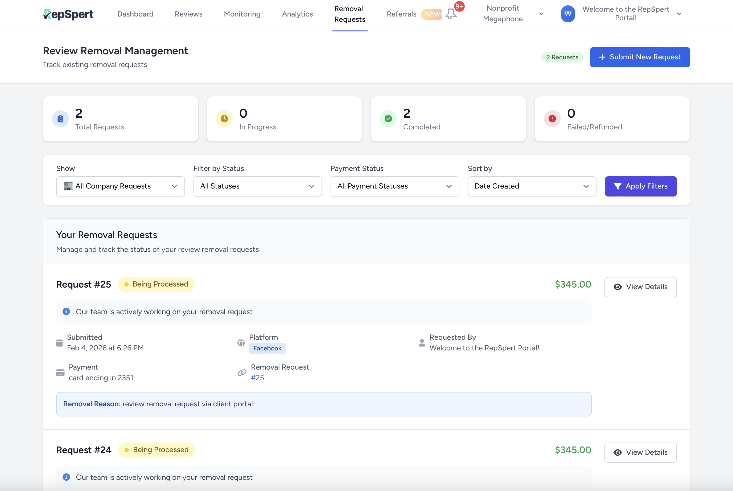
Task: Click the link chain icon beside Removal Request
Action: pyautogui.click(x=242, y=373)
